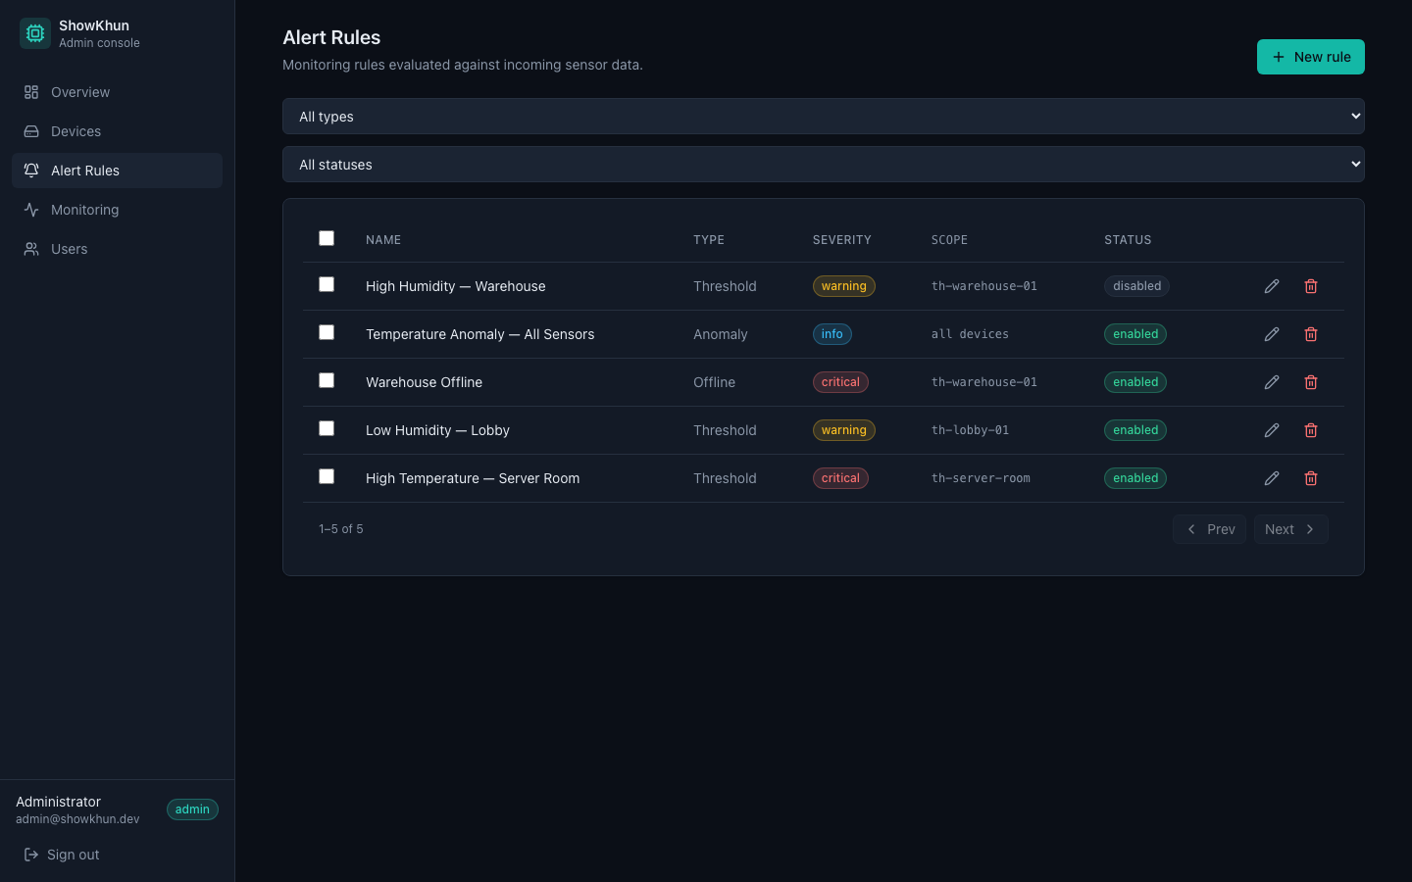Edit the Low Humidity — Lobby rule
The width and height of the screenshot is (1412, 882).
point(1272,430)
